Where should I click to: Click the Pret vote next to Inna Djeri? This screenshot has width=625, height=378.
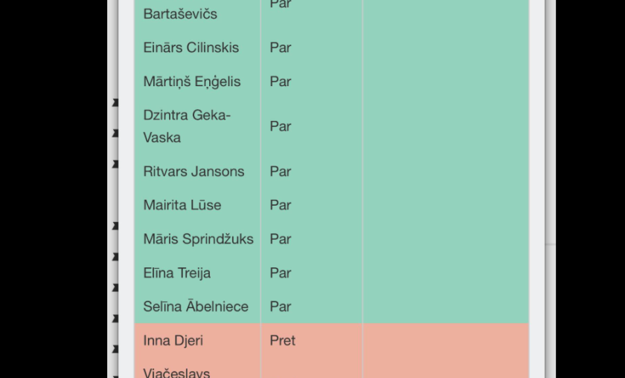[x=283, y=341]
